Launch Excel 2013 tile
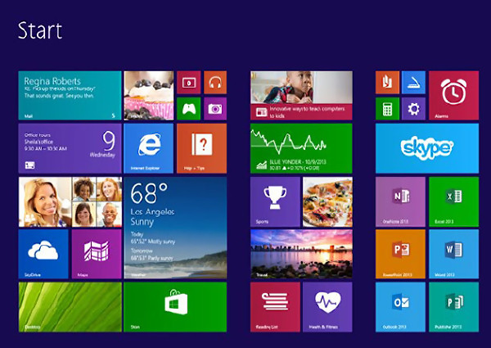The height and width of the screenshot is (348, 491). (x=453, y=201)
